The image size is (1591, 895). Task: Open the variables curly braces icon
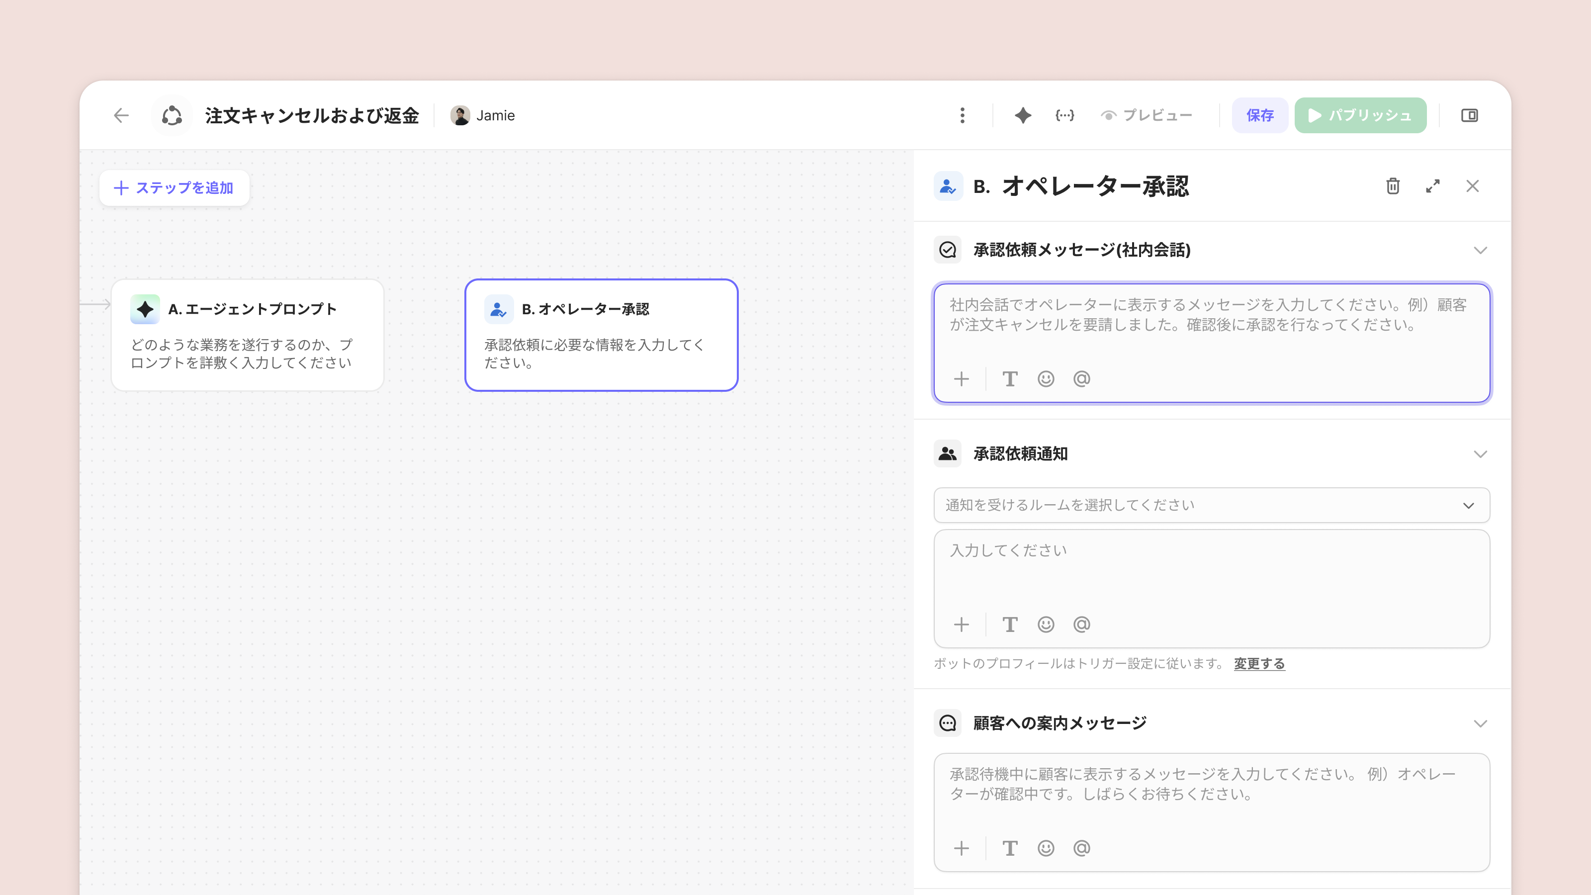[x=1064, y=115]
